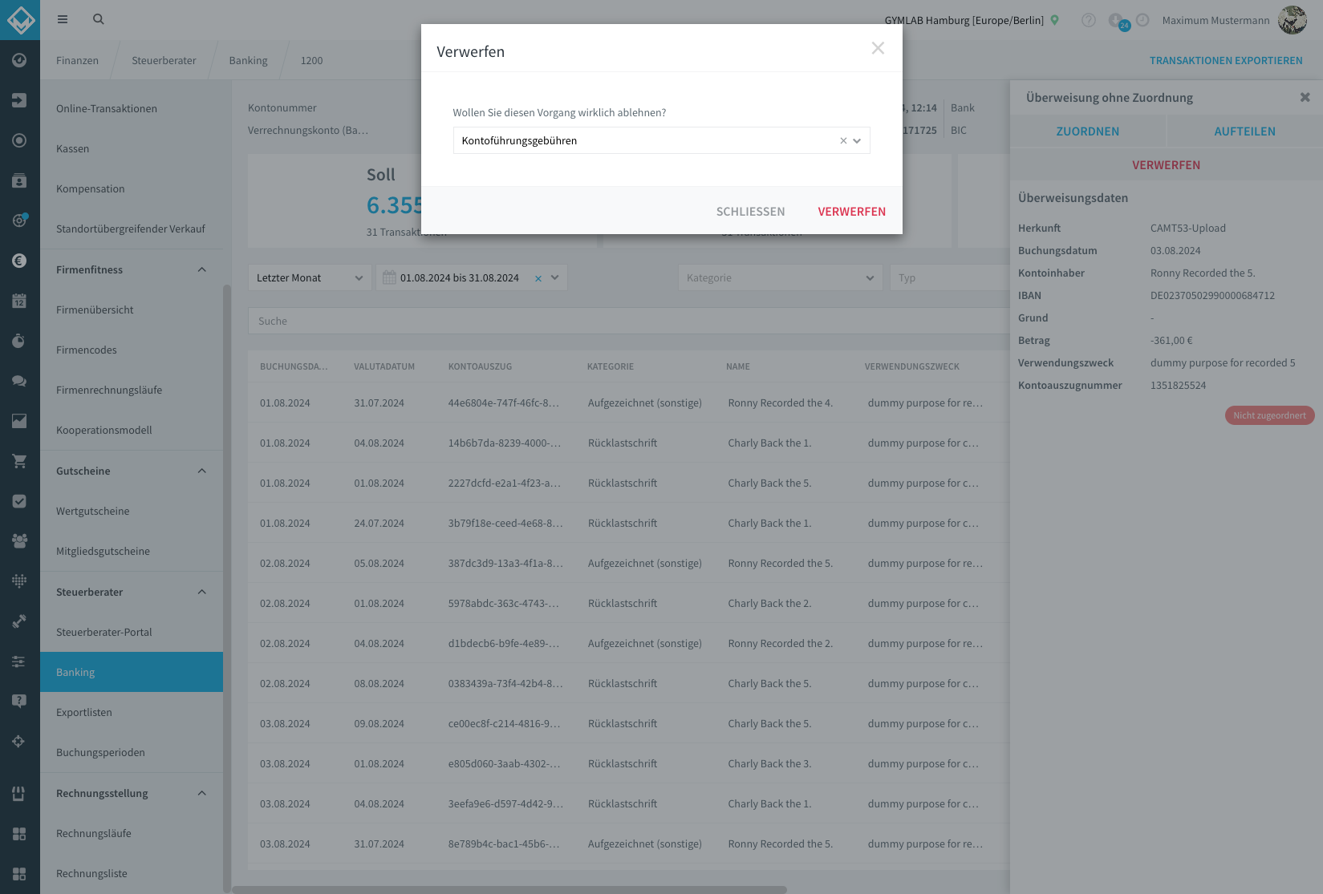The width and height of the screenshot is (1323, 894).
Task: Sort by VALUTADATUM column header
Action: click(384, 366)
